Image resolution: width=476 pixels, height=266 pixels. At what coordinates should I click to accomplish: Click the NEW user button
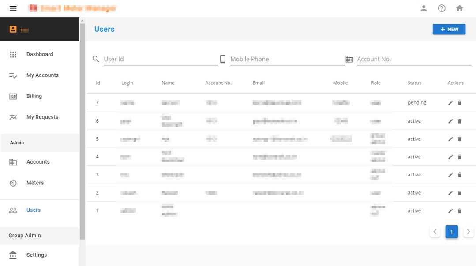(449, 29)
